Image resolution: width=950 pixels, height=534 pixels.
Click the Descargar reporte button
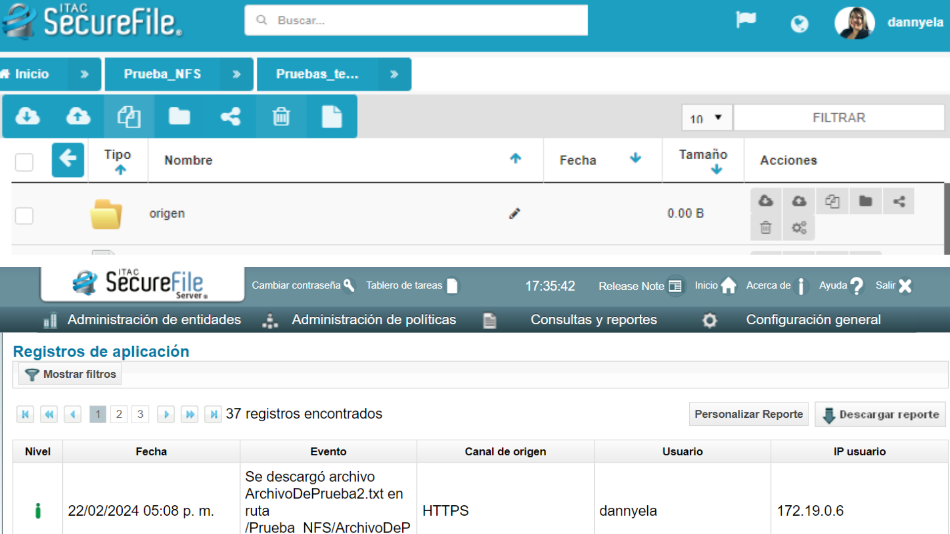pos(880,414)
